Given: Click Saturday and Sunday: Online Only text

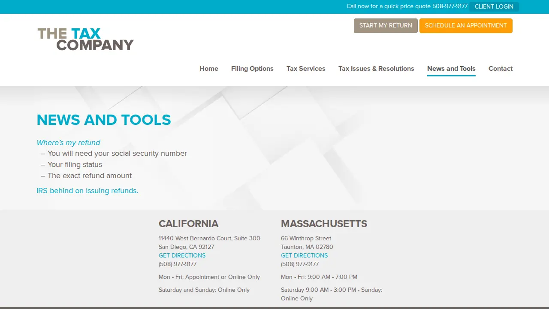Looking at the screenshot, I should tap(204, 290).
